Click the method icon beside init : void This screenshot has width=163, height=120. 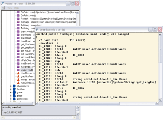18,57
